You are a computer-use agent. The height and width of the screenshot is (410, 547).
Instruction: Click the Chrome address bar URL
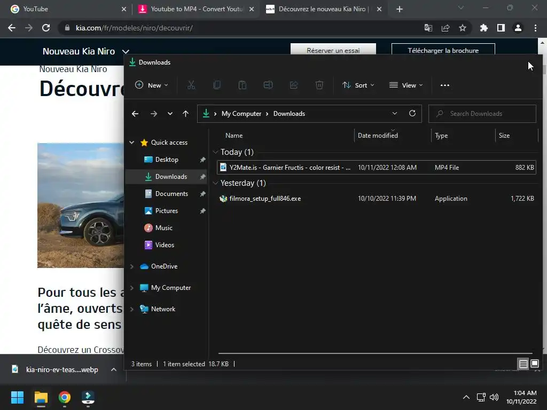coord(134,28)
